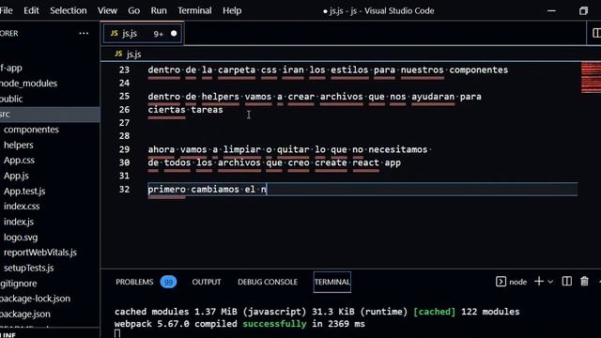Click the unsaved dot on js.js tab
Viewport: 601px width, 338px height.
tap(174, 34)
